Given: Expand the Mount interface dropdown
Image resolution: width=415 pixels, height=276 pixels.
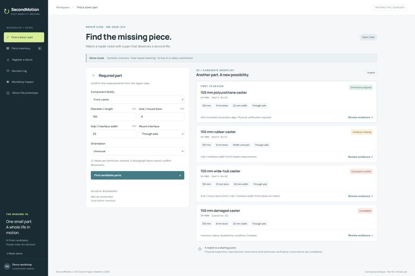Looking at the screenshot, I should (x=162, y=134).
